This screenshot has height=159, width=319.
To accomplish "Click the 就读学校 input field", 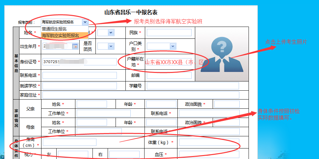I will point(79,86).
